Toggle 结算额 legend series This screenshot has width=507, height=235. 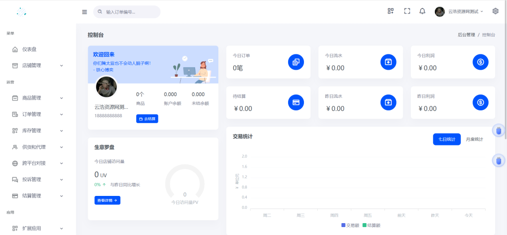tap(372, 225)
